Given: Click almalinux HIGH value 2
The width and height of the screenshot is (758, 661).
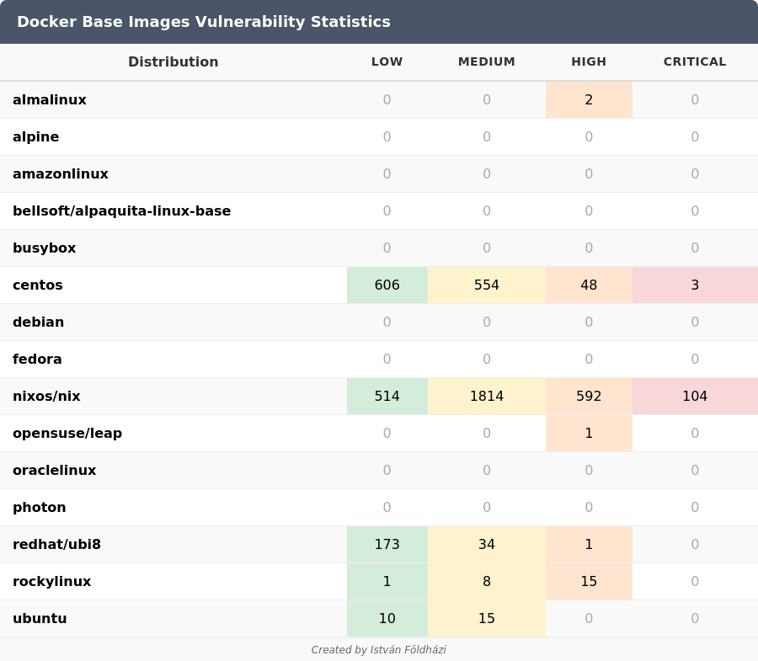Looking at the screenshot, I should [x=589, y=99].
